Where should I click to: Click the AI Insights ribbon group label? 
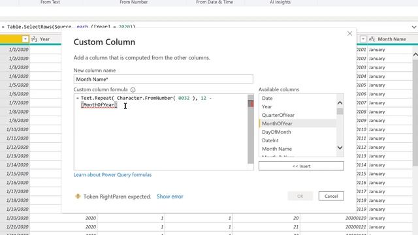[280, 2]
